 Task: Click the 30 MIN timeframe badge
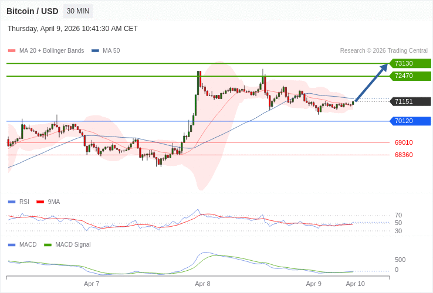[x=78, y=11]
